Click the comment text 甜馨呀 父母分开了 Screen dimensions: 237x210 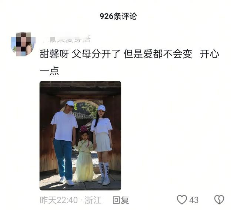(x=80, y=54)
